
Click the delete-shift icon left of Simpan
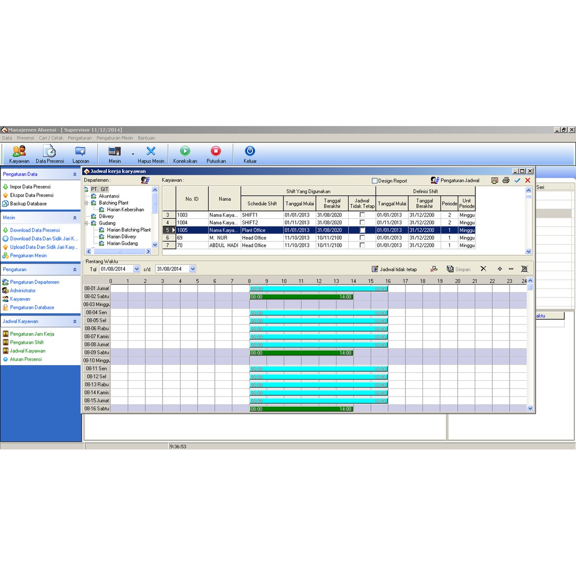pos(434,269)
